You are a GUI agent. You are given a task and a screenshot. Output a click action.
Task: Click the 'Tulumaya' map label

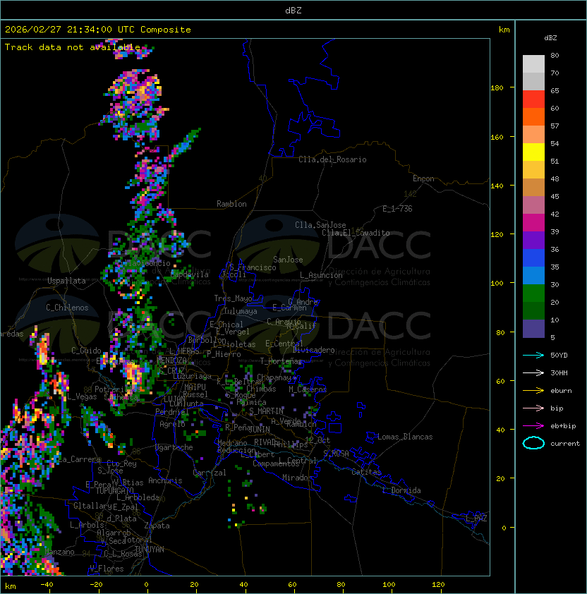[241, 311]
